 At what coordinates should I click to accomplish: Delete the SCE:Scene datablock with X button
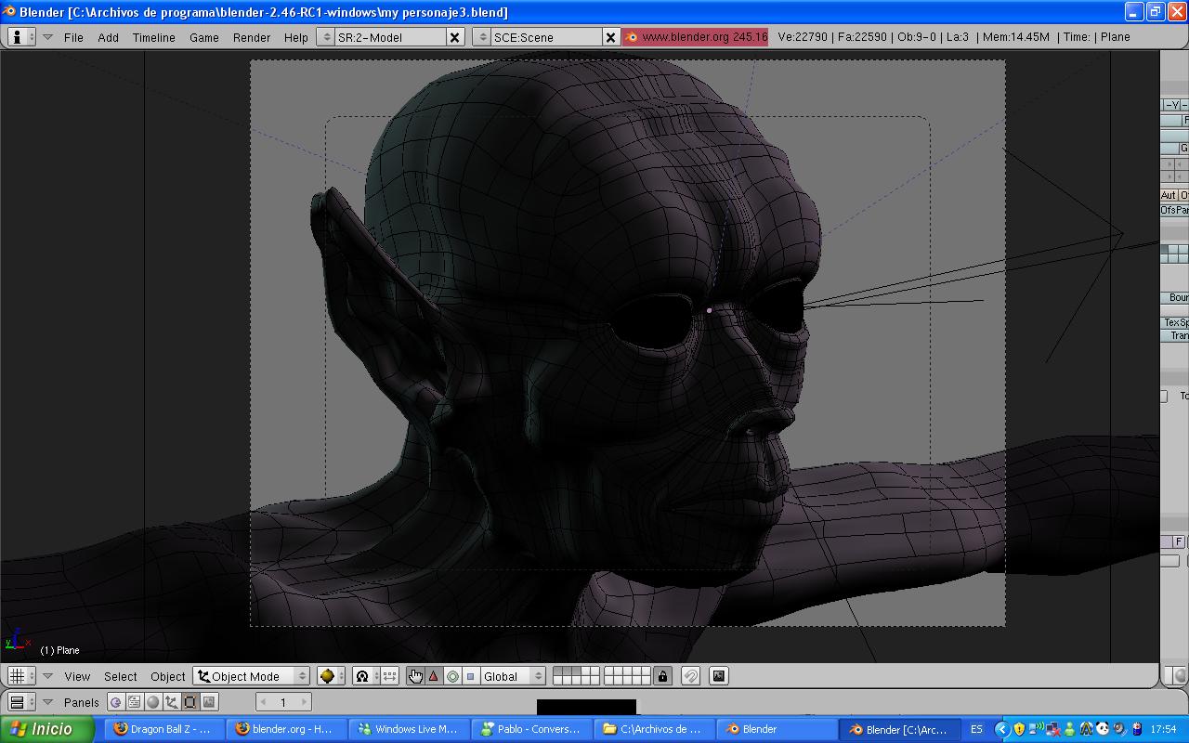click(x=610, y=37)
